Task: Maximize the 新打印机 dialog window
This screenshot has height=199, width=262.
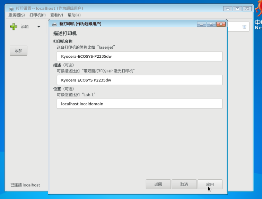Action: point(211,24)
